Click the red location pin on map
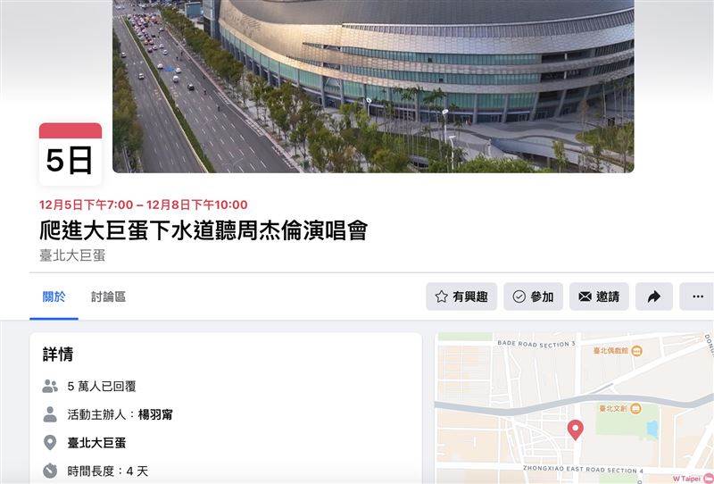The image size is (714, 484). click(x=575, y=430)
